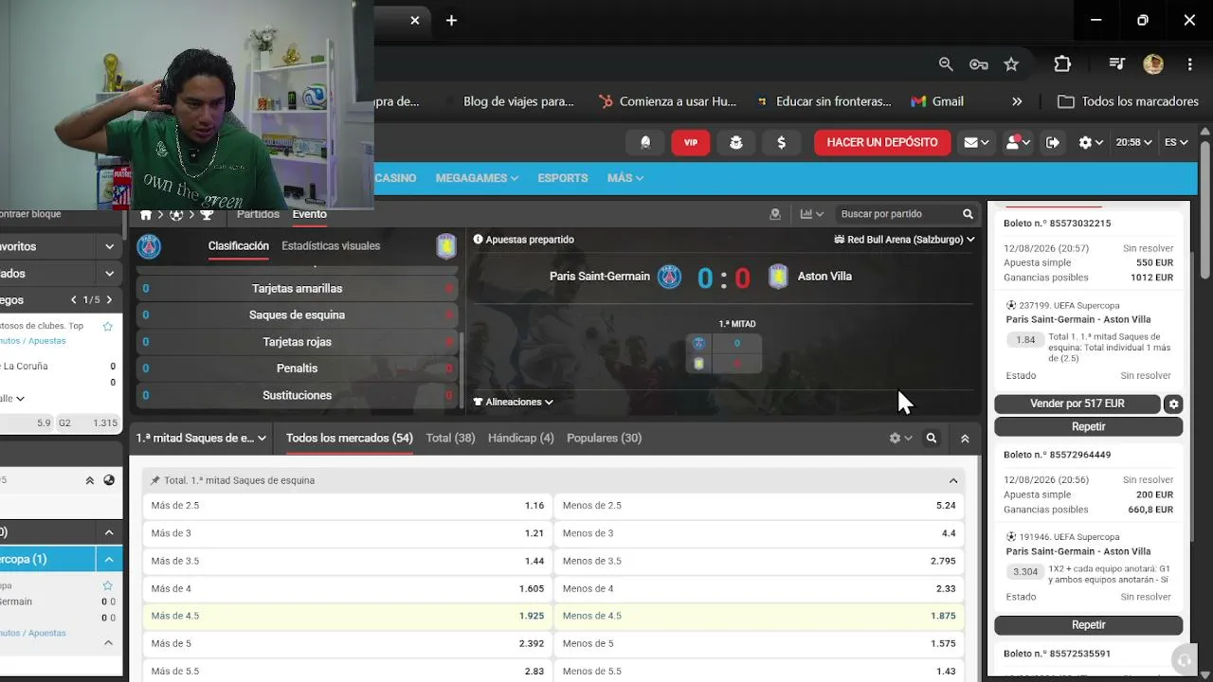Select the 'Menos de 2.5' odds 5.24
Image resolution: width=1213 pixels, height=682 pixels.
pos(759,506)
